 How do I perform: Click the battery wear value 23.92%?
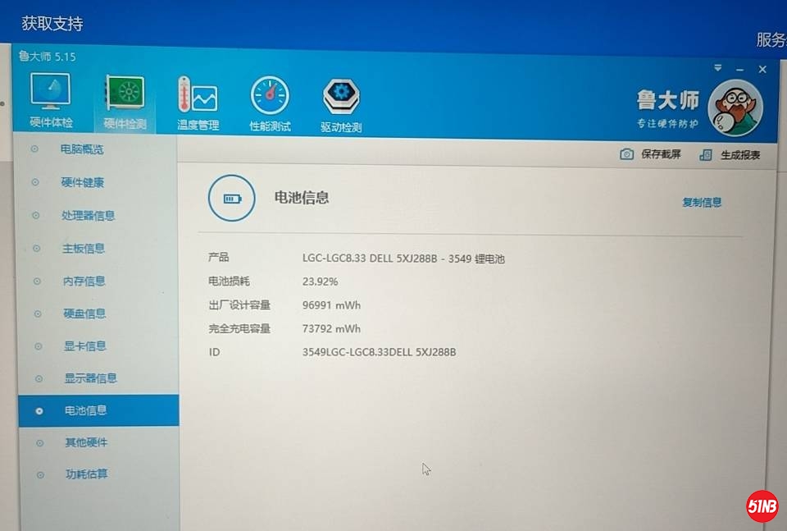click(x=321, y=282)
